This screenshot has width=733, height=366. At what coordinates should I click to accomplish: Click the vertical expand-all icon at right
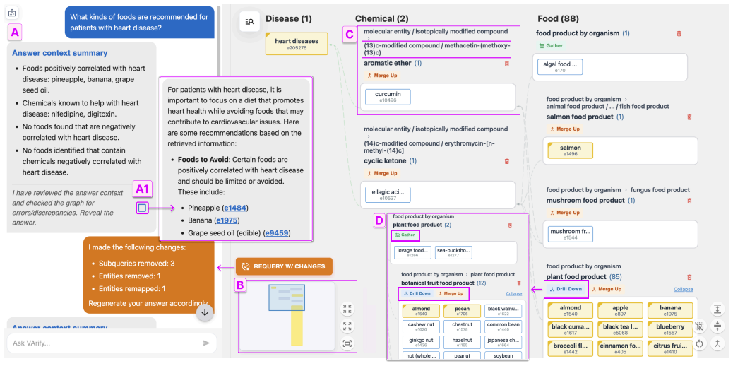click(717, 309)
